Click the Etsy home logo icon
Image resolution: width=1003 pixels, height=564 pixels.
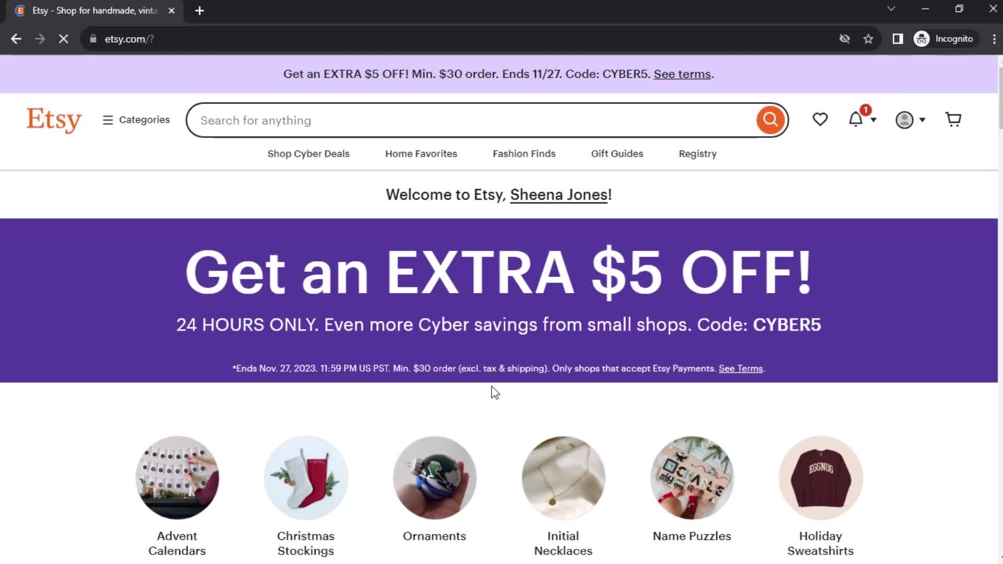pos(53,120)
